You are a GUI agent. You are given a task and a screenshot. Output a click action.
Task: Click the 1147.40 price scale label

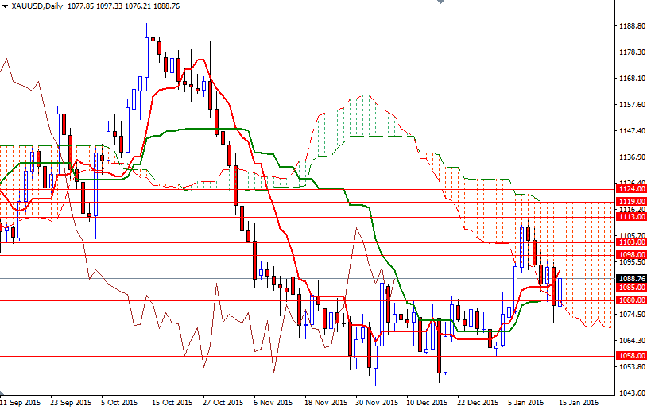[x=631, y=131]
